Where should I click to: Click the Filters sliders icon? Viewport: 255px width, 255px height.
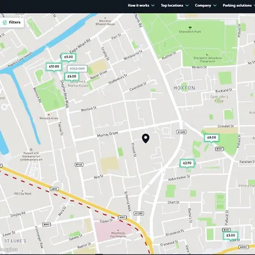5,23
